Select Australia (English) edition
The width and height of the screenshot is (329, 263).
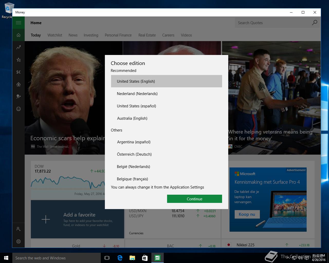coord(167,118)
